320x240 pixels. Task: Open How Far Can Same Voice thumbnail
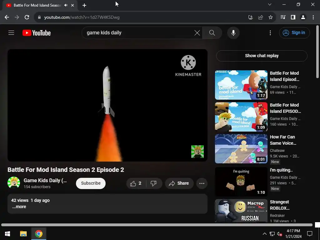241,148
